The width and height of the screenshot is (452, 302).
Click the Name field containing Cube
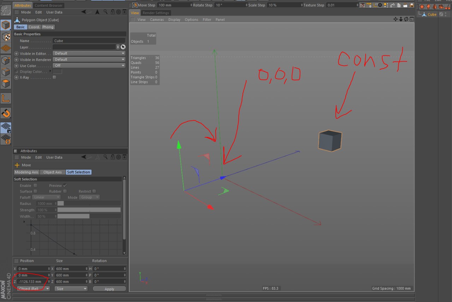click(89, 41)
